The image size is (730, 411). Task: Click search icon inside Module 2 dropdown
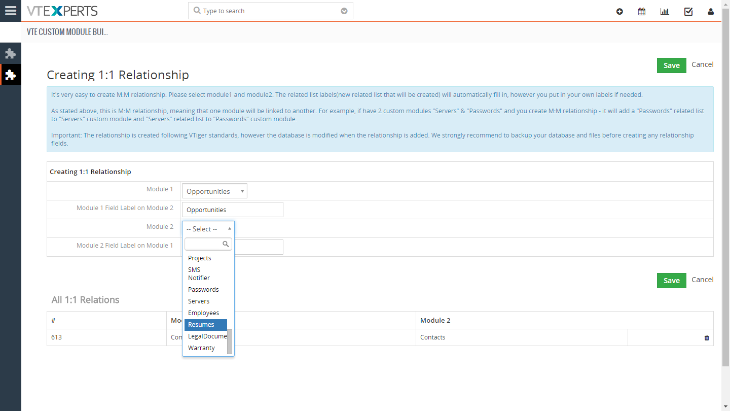tap(226, 244)
